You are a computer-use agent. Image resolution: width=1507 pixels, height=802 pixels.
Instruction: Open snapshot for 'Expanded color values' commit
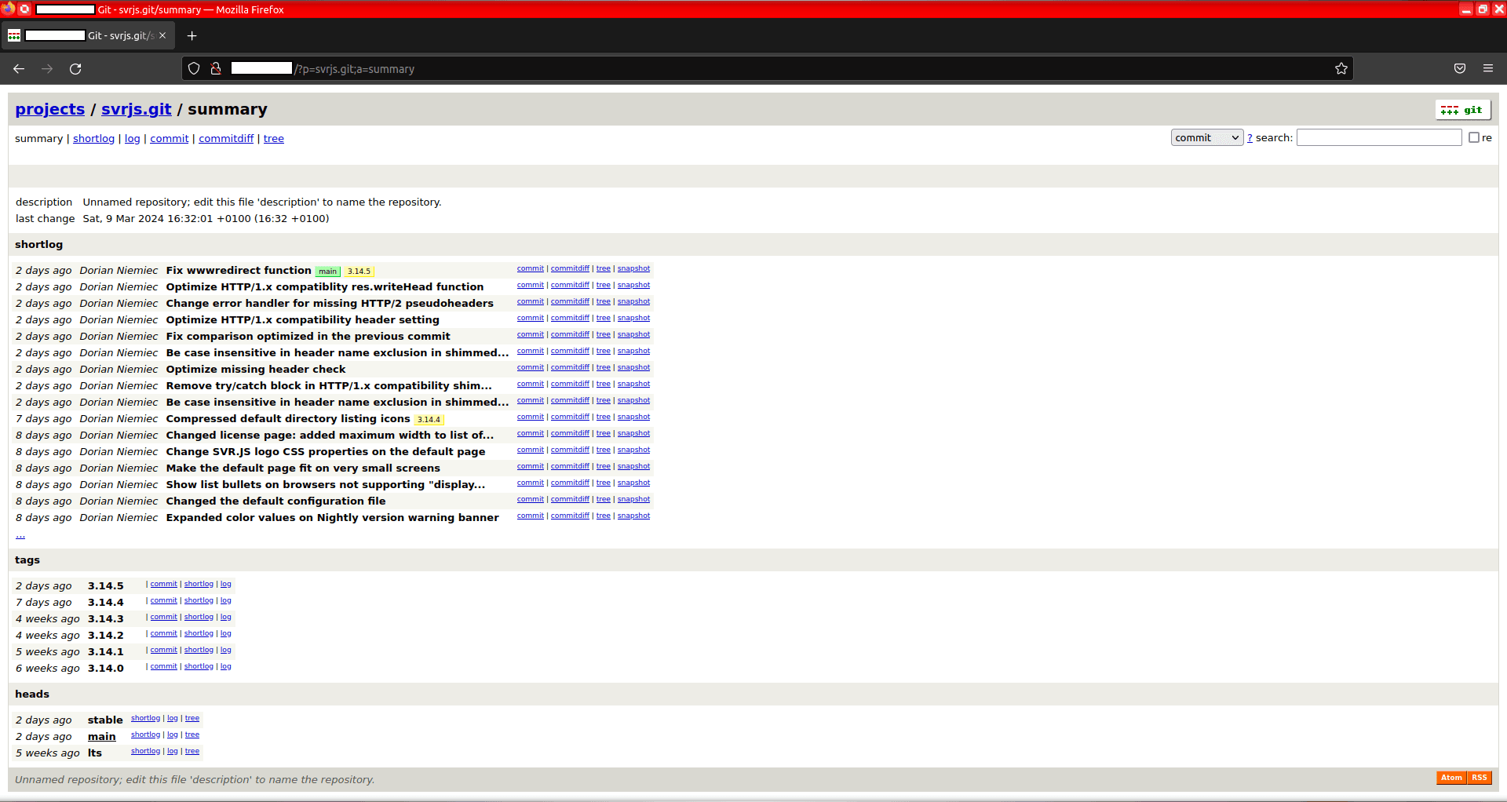pos(633,516)
